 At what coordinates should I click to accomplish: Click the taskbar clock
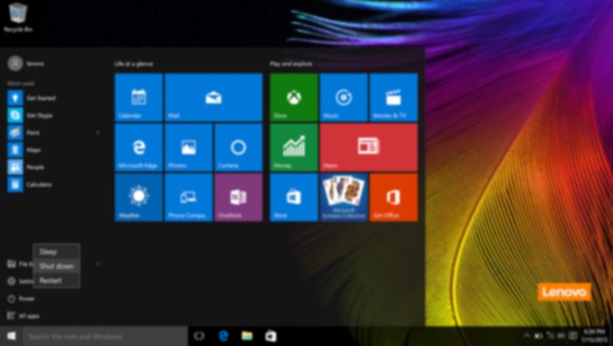[594, 336]
